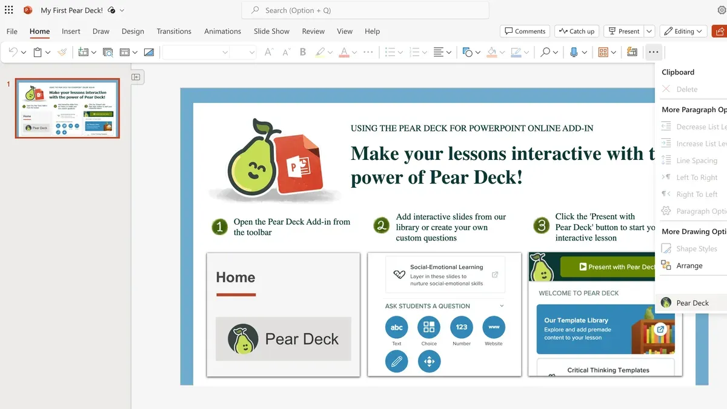Viewport: 727px width, 409px height.
Task: Click the Comments button
Action: [525, 31]
